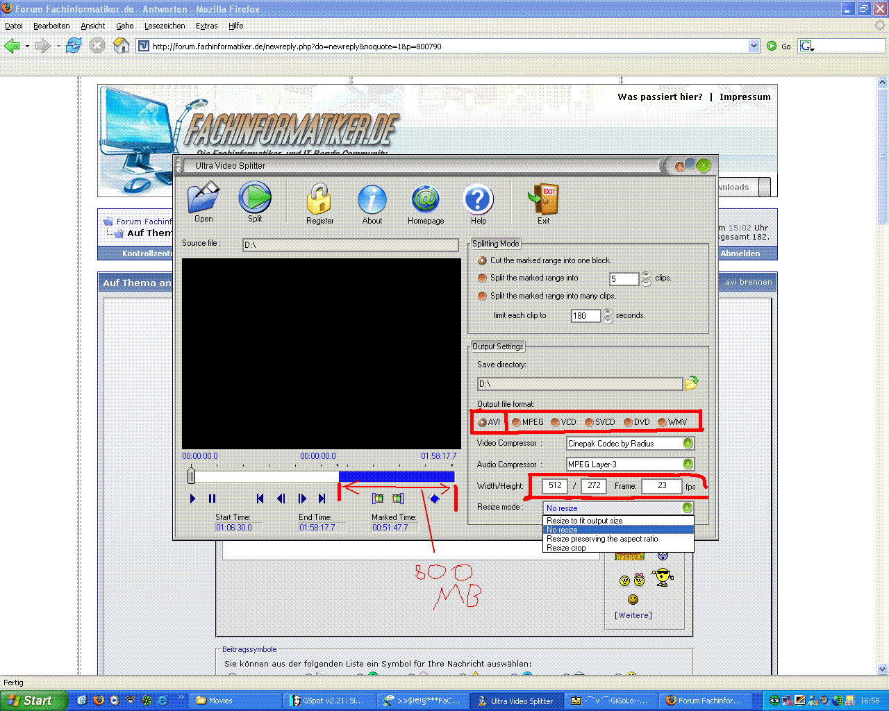Jump to the beginning of the video

(260, 499)
